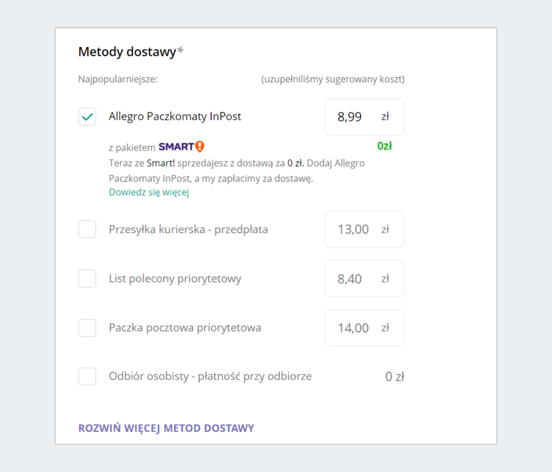Click the uzupełniliśmy sugerowany koszt note

333,79
